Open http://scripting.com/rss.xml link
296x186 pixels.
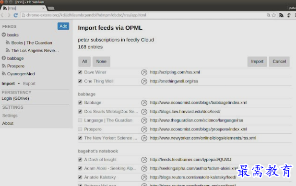pyautogui.click(x=175, y=72)
